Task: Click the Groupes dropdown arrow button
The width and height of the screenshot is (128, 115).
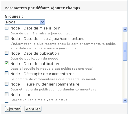Action: pyautogui.click(x=42, y=22)
